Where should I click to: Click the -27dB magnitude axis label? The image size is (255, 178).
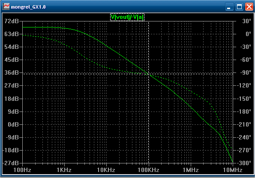coord(11,163)
